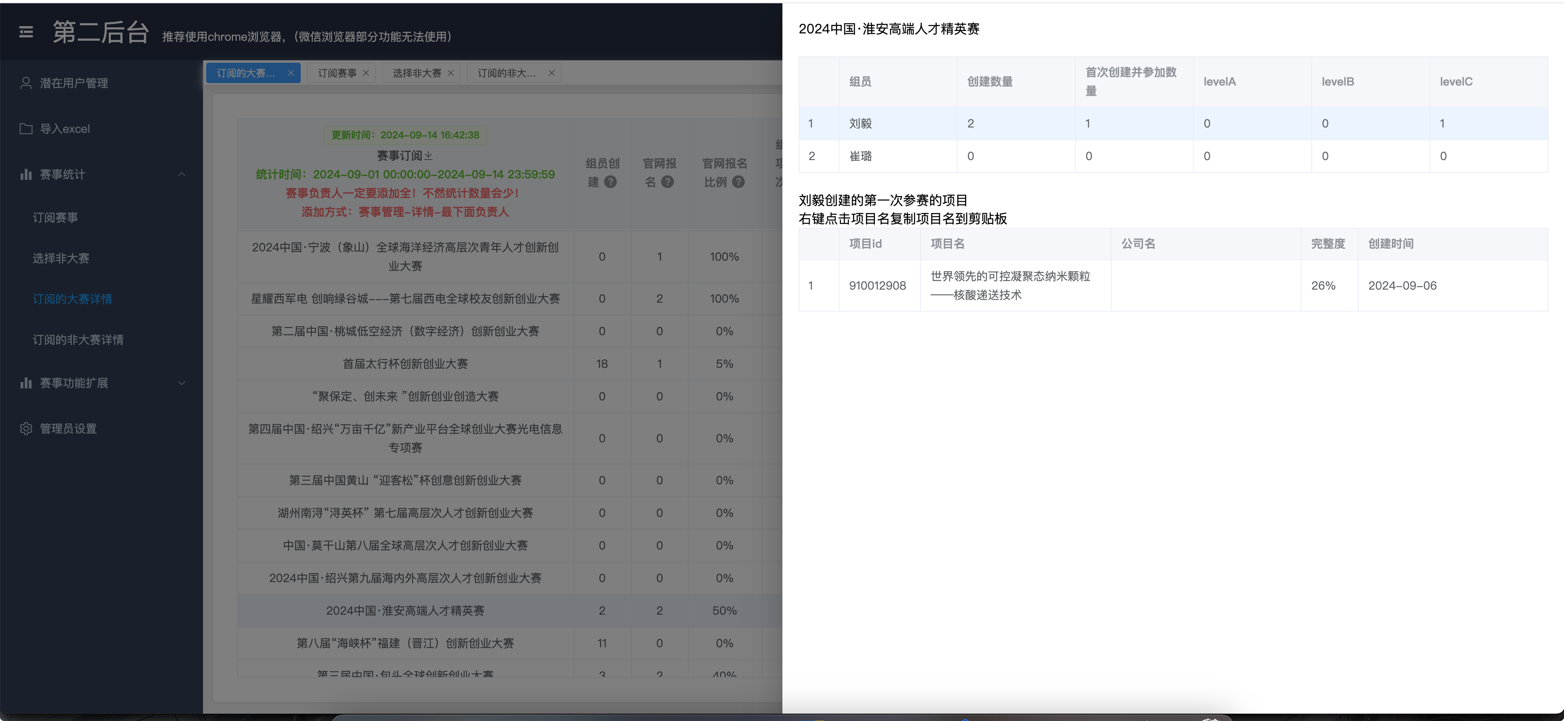Click the help icon beside 官网报名比例

tap(738, 181)
